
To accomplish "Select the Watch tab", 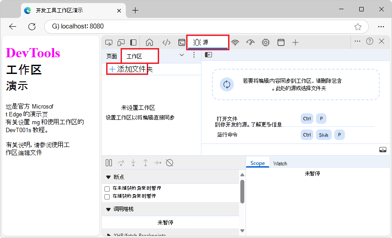I will tap(280, 164).
